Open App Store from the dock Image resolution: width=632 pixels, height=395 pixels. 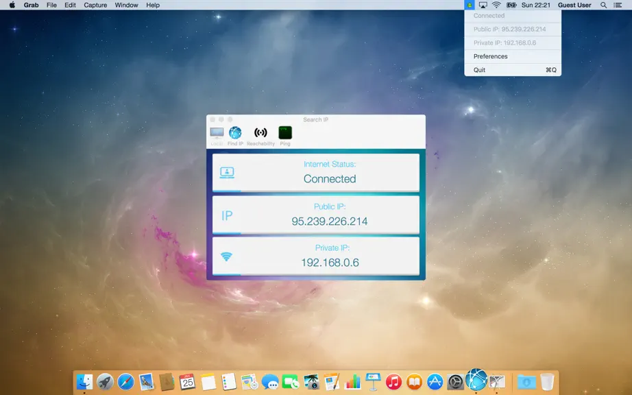coord(435,381)
